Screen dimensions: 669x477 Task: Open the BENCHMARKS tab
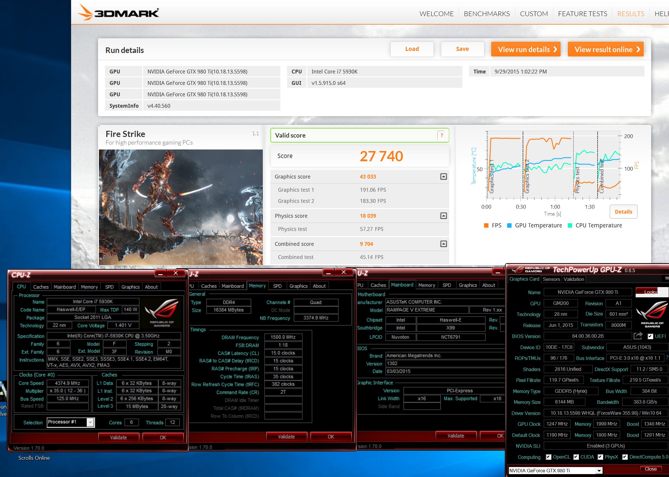pos(487,14)
